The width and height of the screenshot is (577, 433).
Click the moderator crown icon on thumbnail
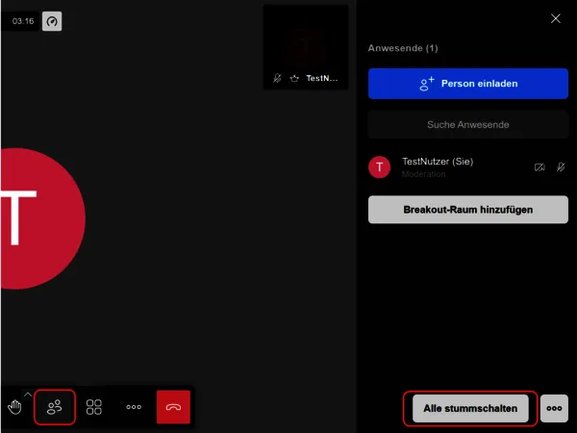[294, 79]
